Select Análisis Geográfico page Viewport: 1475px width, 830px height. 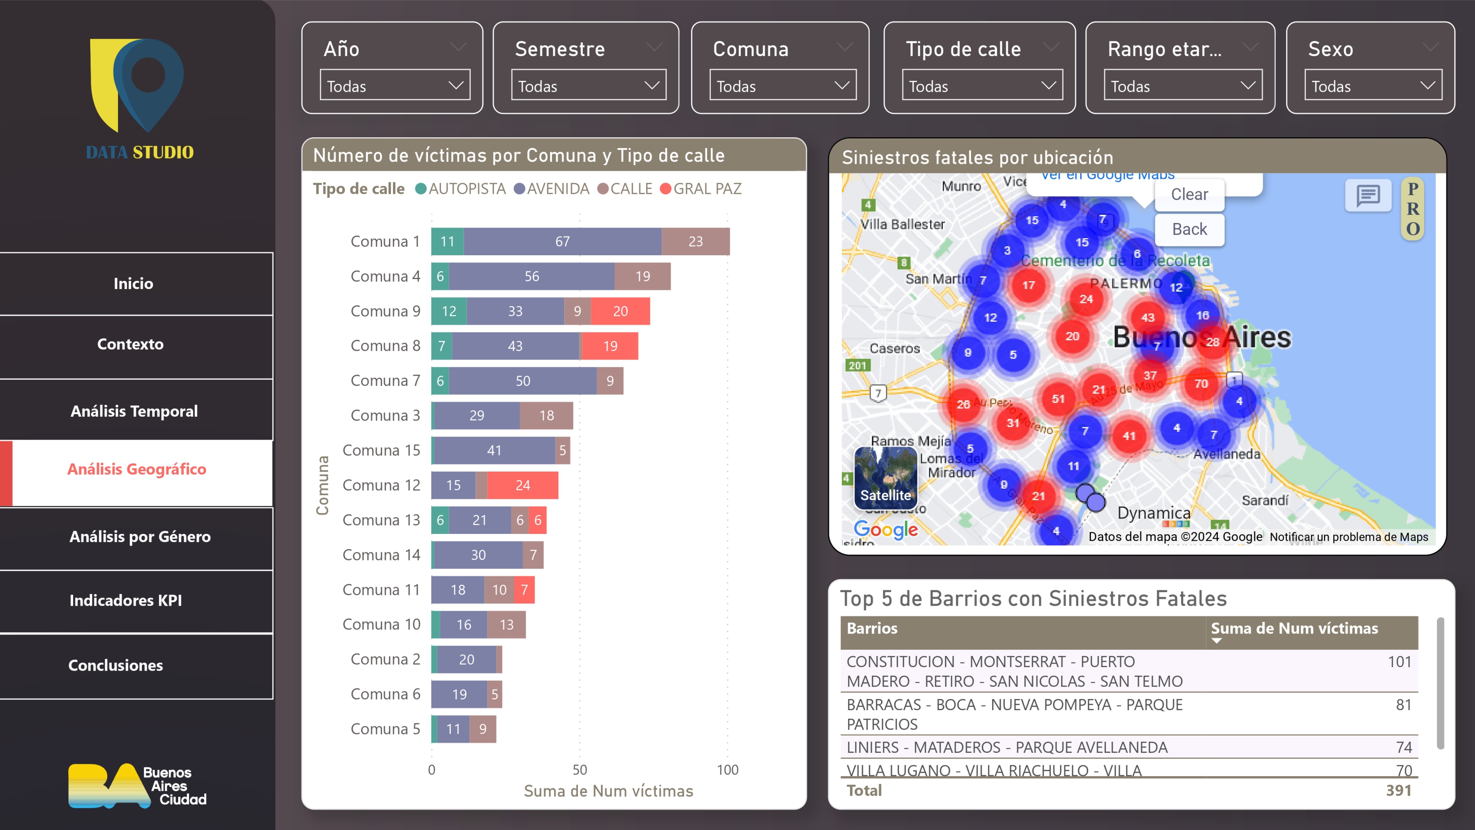coord(136,473)
